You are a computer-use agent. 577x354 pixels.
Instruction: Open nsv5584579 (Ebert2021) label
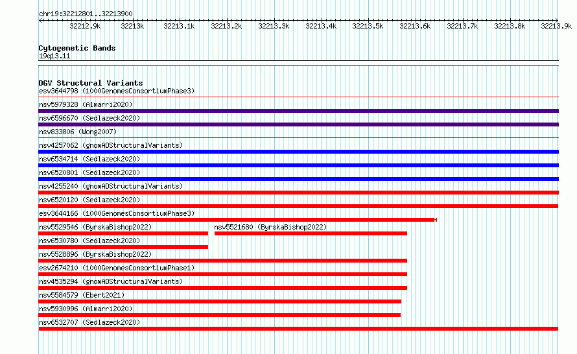(x=82, y=295)
